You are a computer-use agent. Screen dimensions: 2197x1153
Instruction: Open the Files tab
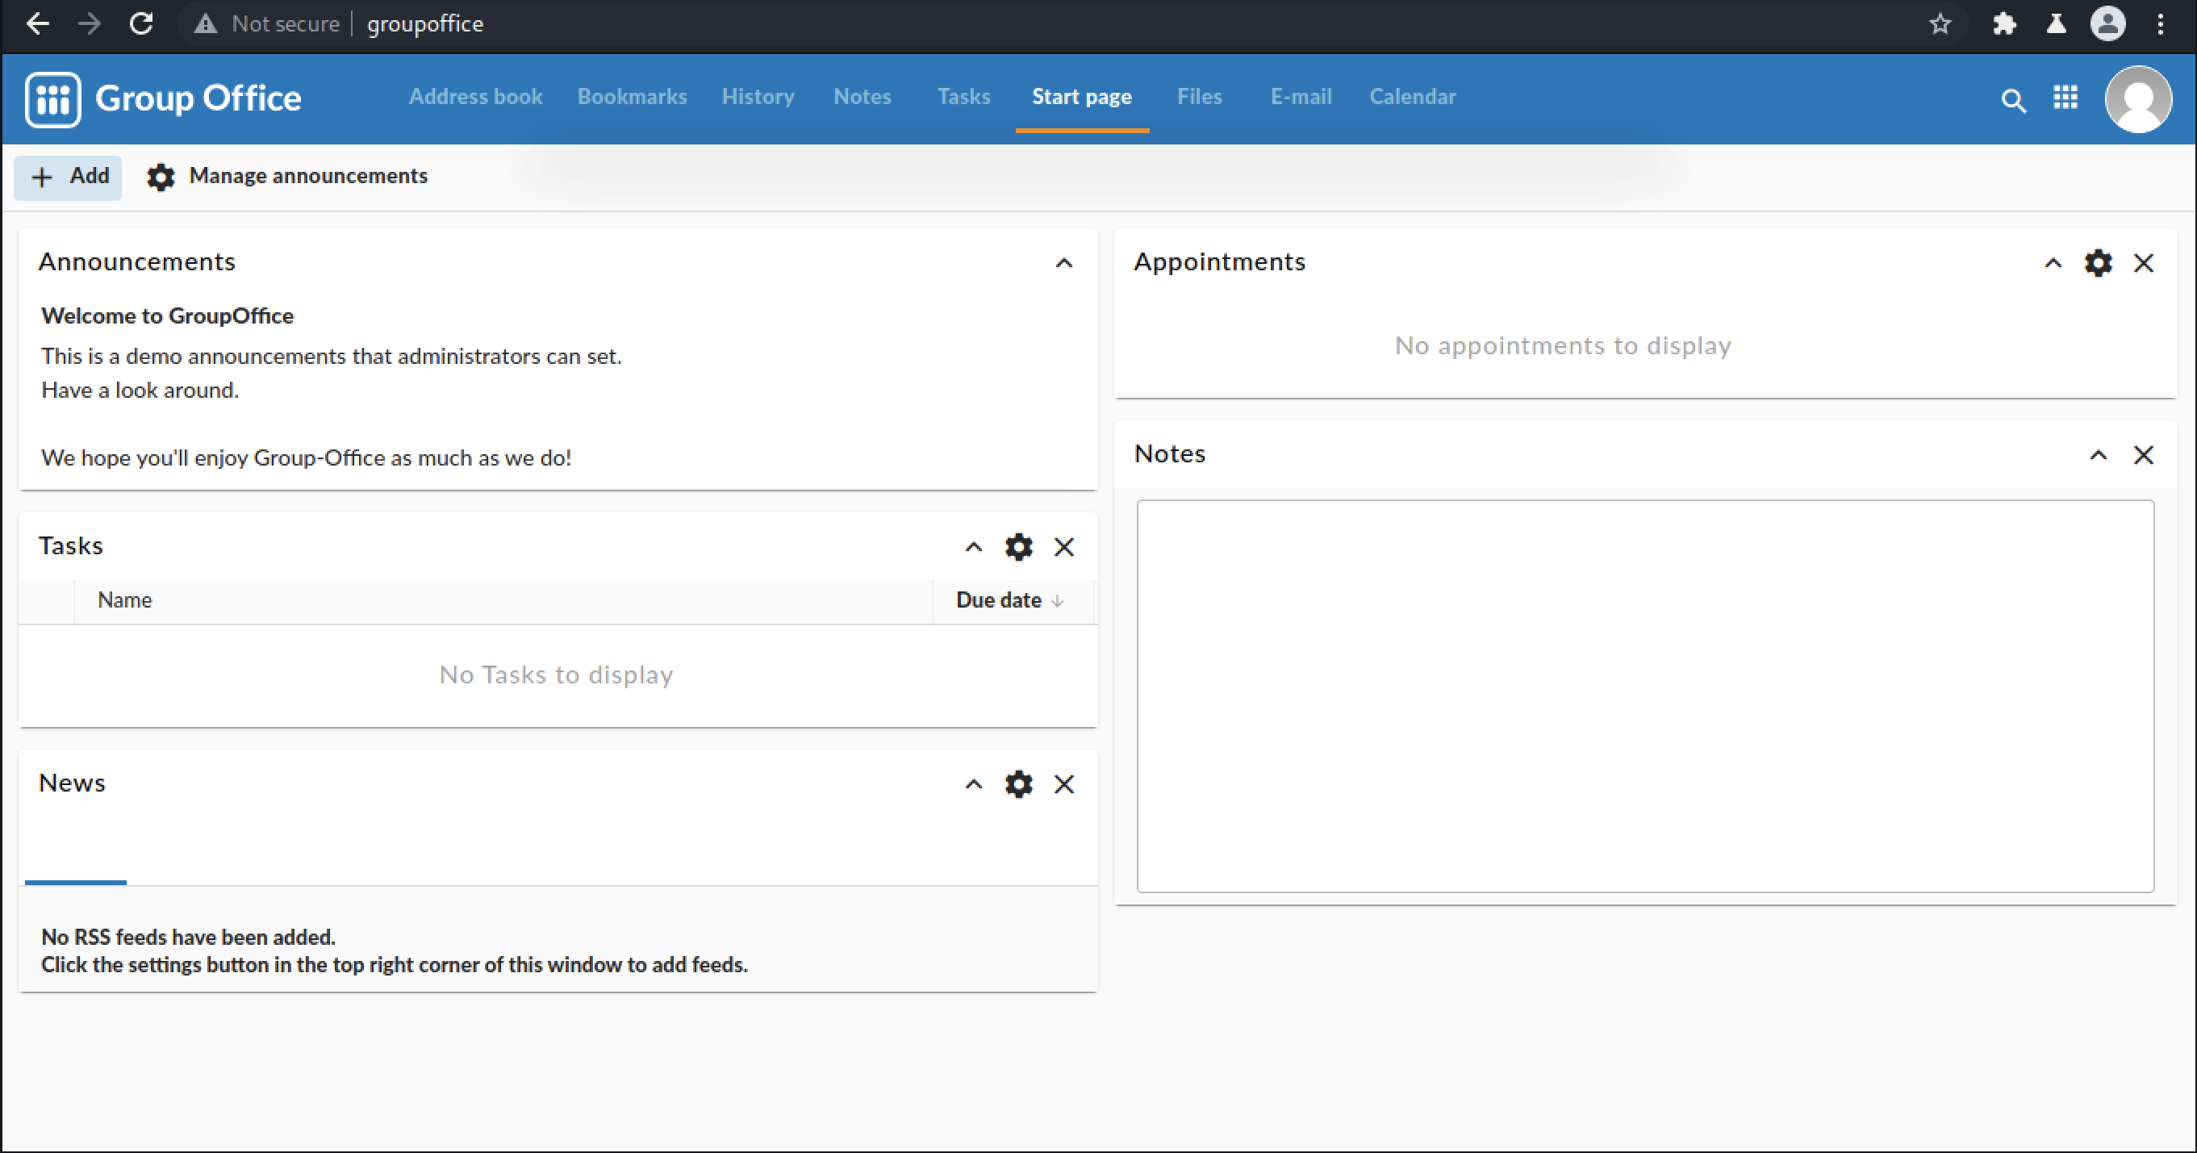[1199, 96]
